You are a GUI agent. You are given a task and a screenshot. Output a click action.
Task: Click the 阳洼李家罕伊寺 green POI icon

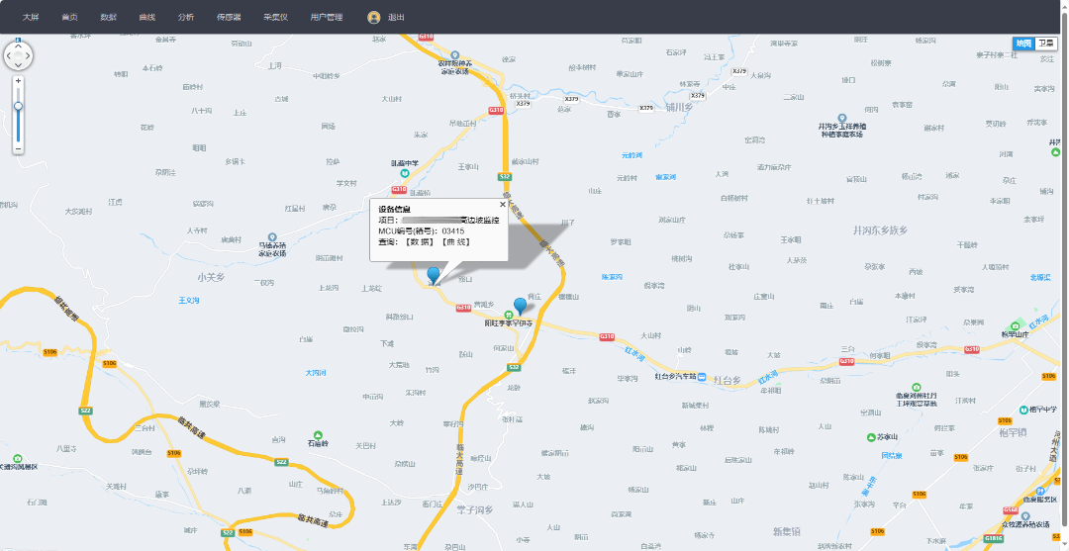[x=509, y=315]
